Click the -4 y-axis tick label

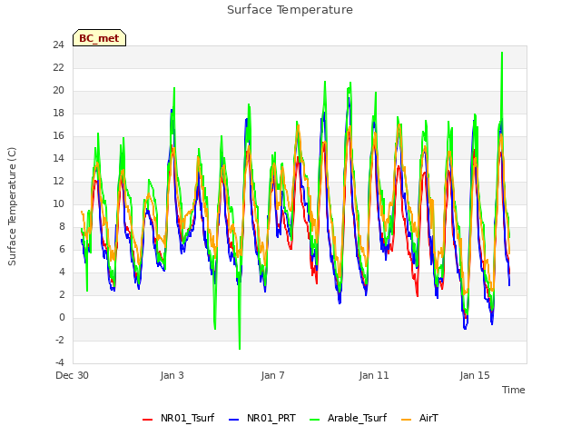(60, 362)
